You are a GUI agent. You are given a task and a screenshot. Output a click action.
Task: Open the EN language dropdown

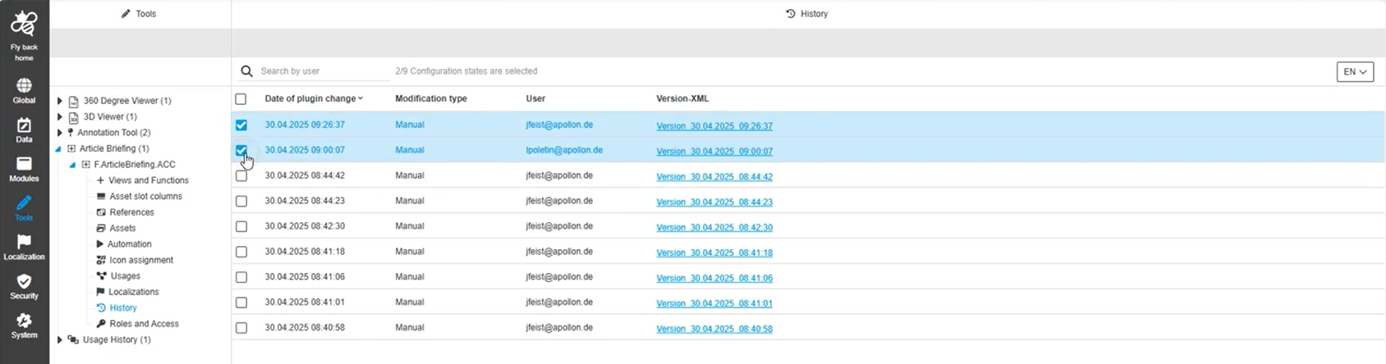tap(1355, 72)
